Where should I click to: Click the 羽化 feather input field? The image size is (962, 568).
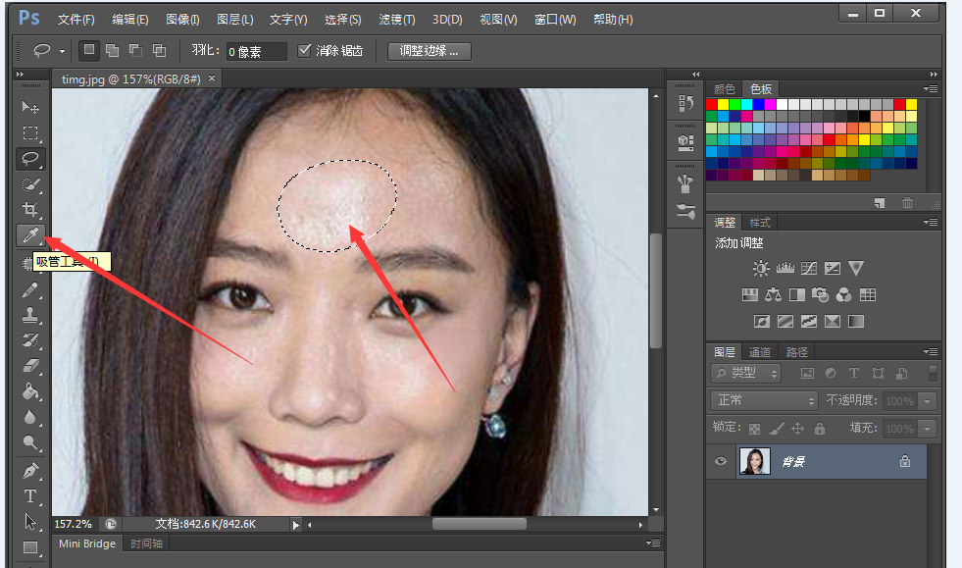pos(257,52)
